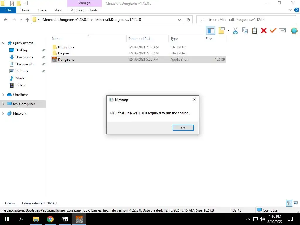Viewport: 300px width, 225px height.
Task: Select the Manage contextual tab
Action: [x=84, y=3]
